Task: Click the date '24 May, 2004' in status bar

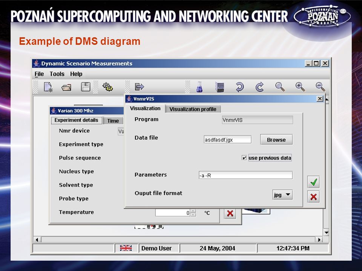Action: [217, 248]
